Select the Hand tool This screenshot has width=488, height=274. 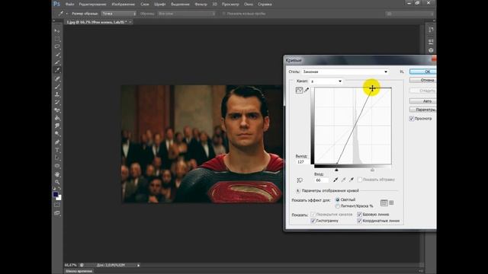coord(57,174)
